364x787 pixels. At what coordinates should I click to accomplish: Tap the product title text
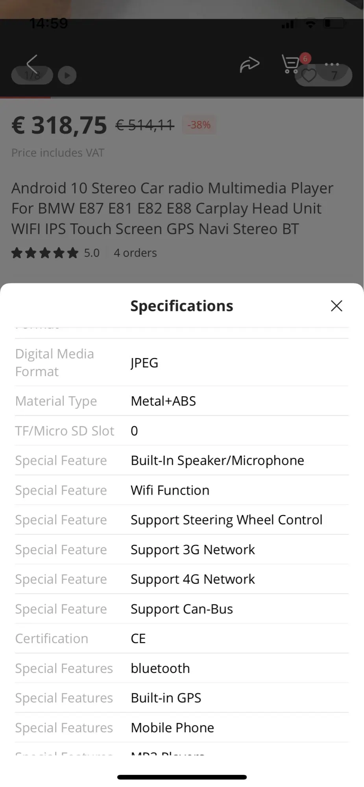[172, 208]
